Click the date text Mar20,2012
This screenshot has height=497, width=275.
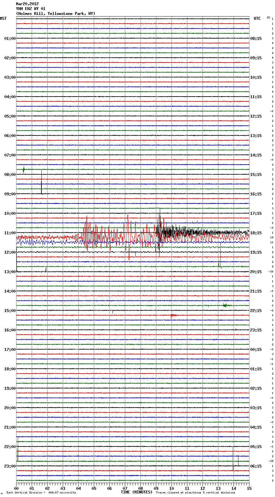[27, 4]
